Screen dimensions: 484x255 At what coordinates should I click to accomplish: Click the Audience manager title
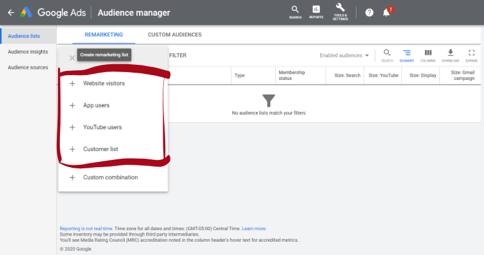(x=134, y=13)
